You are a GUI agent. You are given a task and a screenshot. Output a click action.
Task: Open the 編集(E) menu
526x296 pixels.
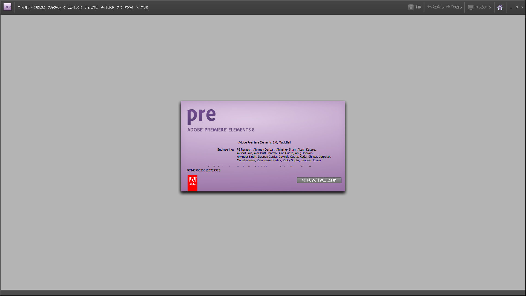tap(39, 7)
